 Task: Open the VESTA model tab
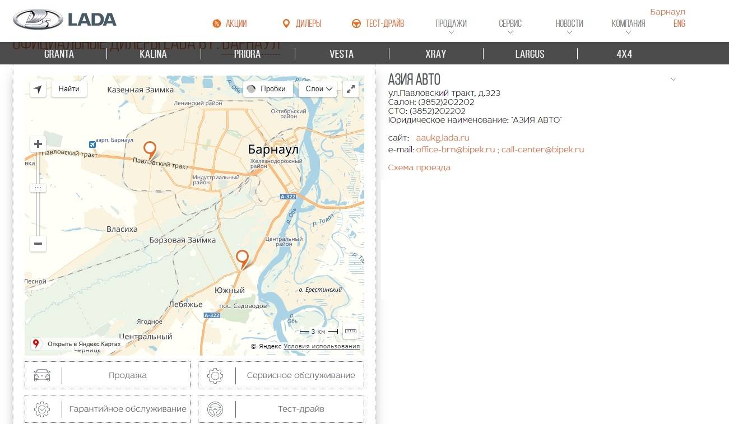pos(341,54)
